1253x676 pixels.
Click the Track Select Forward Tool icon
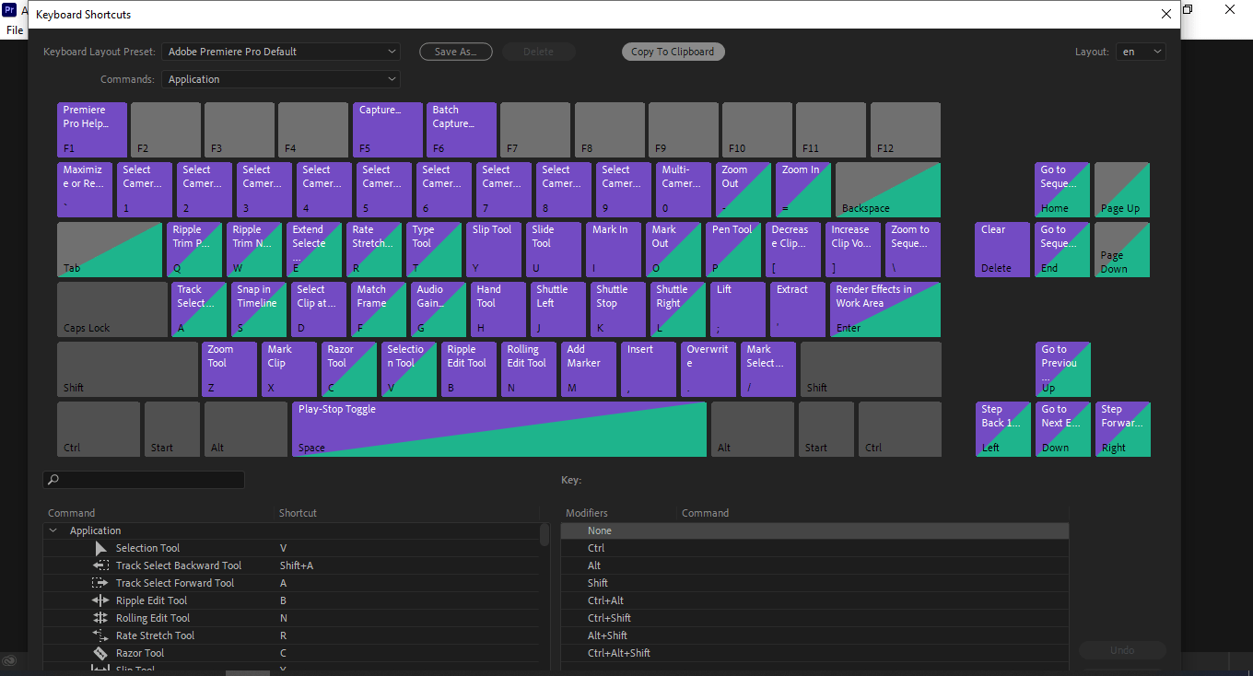[100, 583]
